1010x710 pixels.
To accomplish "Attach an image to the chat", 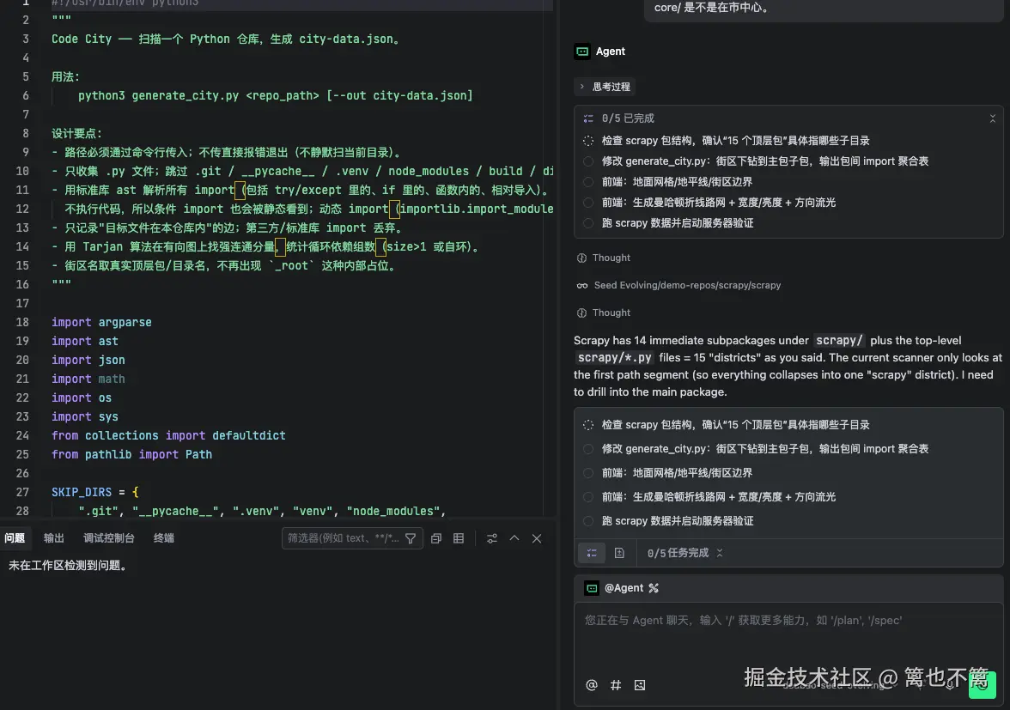I will (640, 685).
